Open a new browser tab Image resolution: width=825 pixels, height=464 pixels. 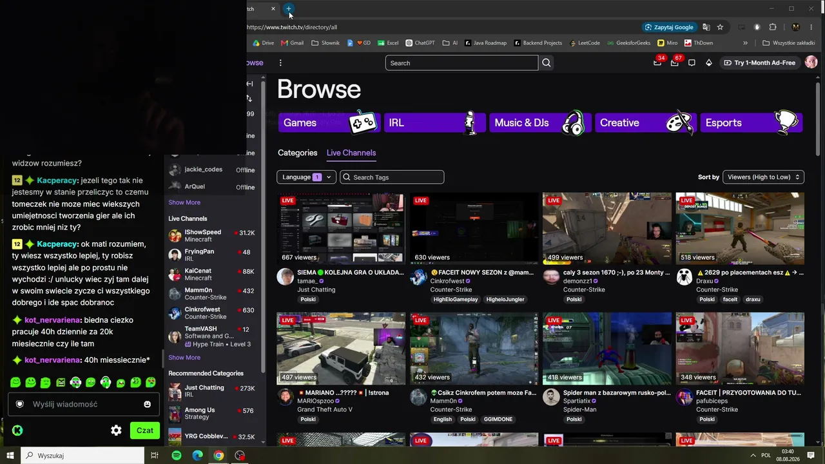[289, 9]
